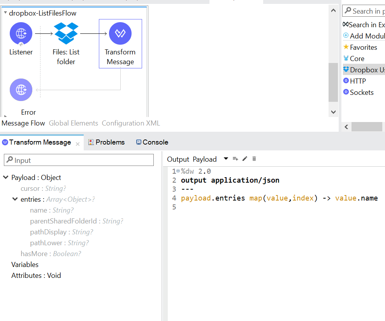Select the Dropbox Files: List folder component

pyautogui.click(x=66, y=34)
